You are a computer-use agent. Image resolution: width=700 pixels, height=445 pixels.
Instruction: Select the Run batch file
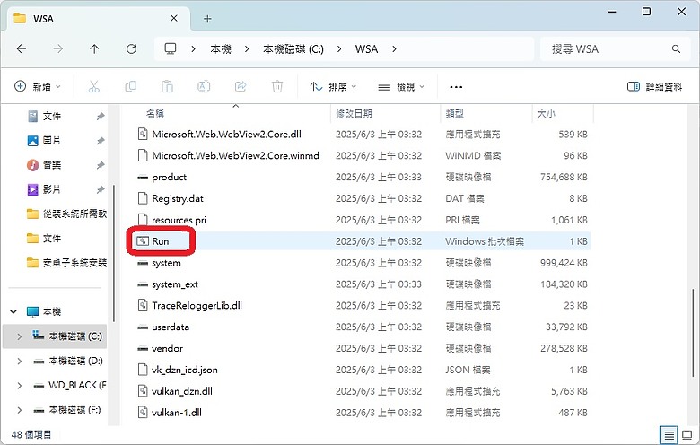pos(161,241)
